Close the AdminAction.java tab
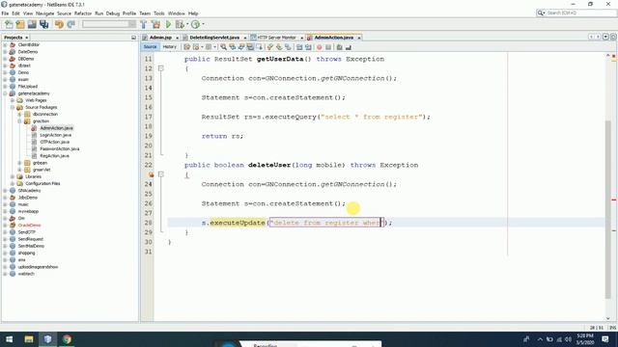Screen dimensions: 618x347 coord(359,38)
